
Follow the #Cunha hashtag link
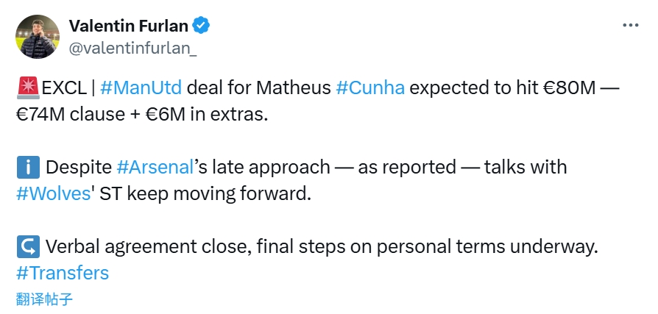(x=369, y=89)
